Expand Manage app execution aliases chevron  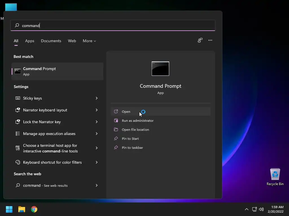pyautogui.click(x=97, y=134)
